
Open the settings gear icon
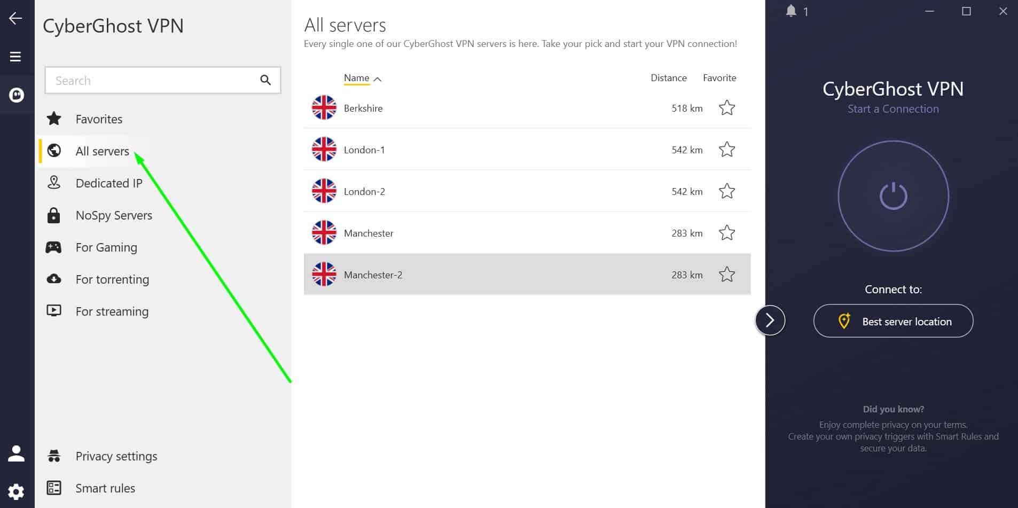click(16, 491)
